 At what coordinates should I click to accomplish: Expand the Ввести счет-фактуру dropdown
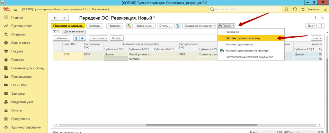click(67, 132)
